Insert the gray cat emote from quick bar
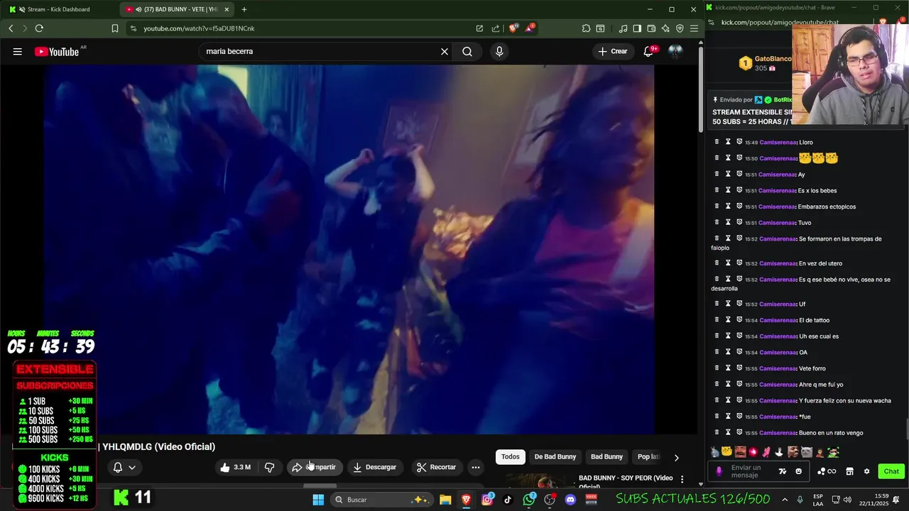Viewport: 909px width, 511px height. coord(807,452)
